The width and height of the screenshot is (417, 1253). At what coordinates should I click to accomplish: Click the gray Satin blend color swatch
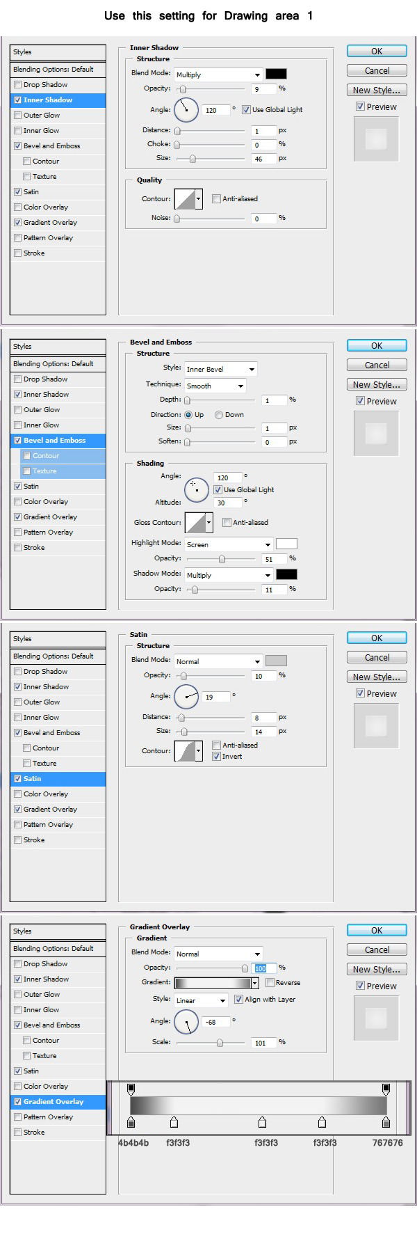(276, 661)
